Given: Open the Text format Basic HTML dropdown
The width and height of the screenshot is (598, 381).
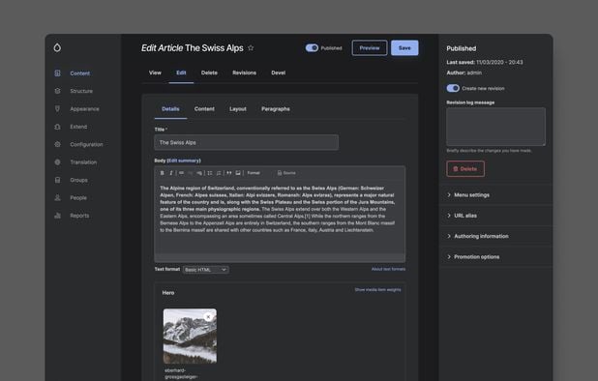Looking at the screenshot, I should [x=206, y=270].
